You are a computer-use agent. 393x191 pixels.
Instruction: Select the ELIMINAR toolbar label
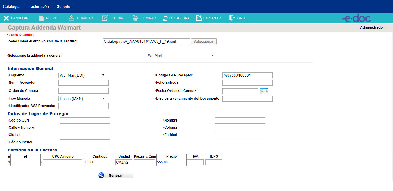[x=148, y=18]
